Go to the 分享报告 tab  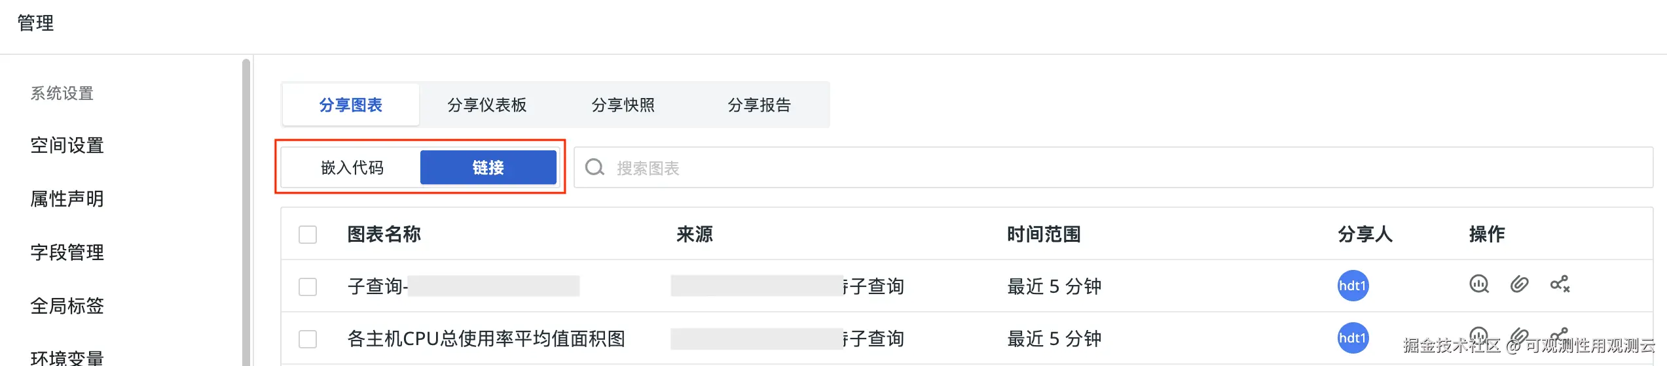click(x=759, y=105)
